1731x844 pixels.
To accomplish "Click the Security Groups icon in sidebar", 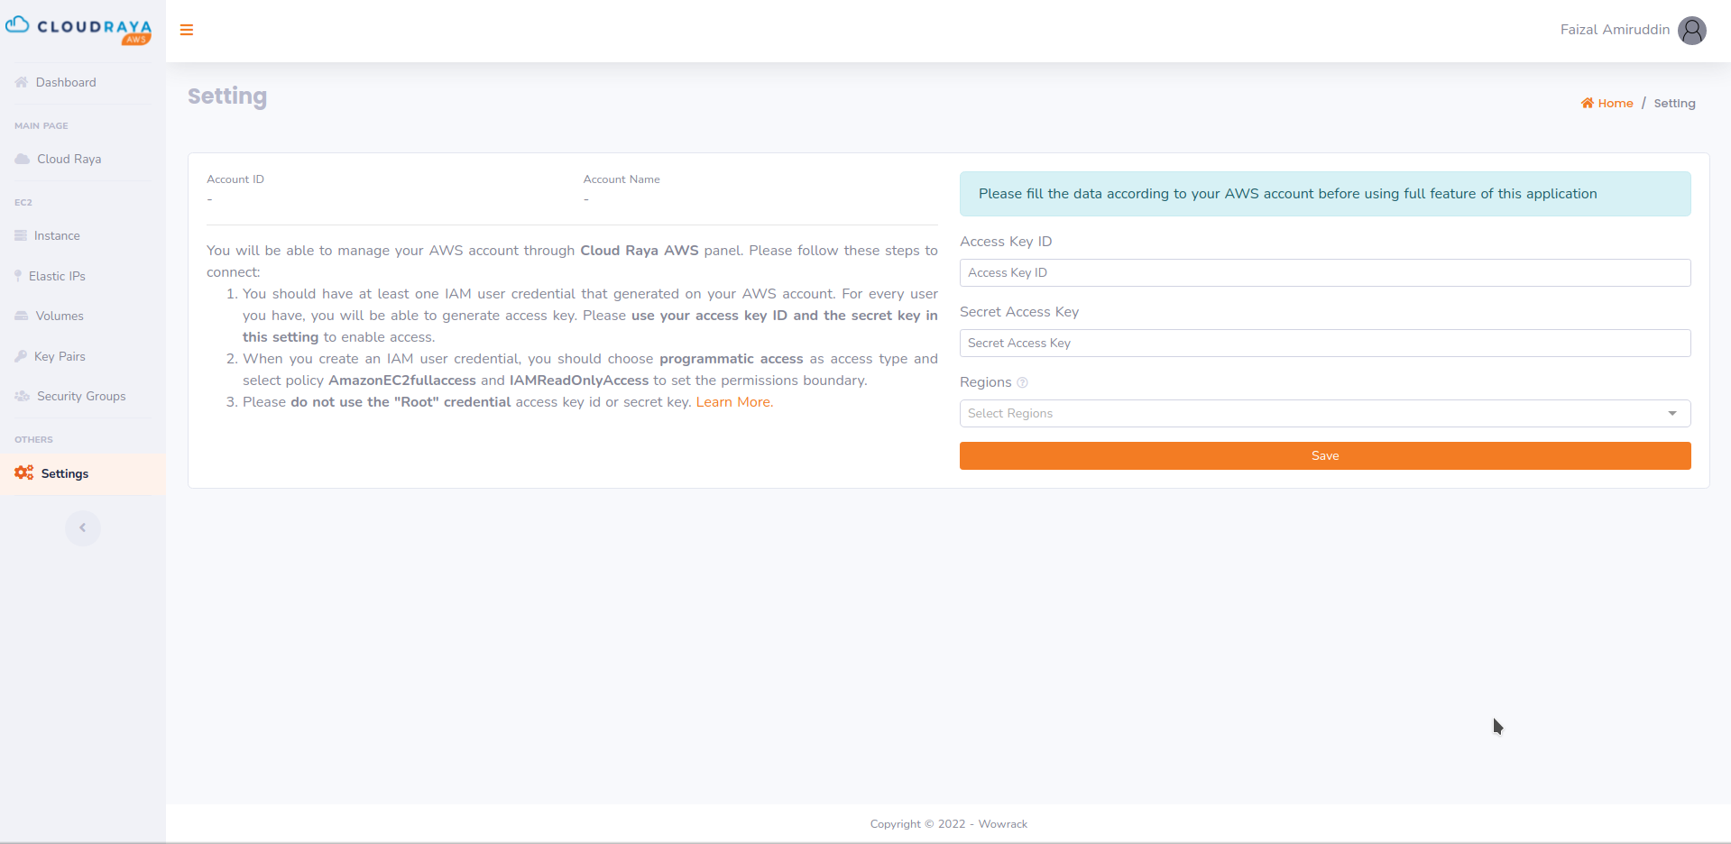I will click(22, 397).
